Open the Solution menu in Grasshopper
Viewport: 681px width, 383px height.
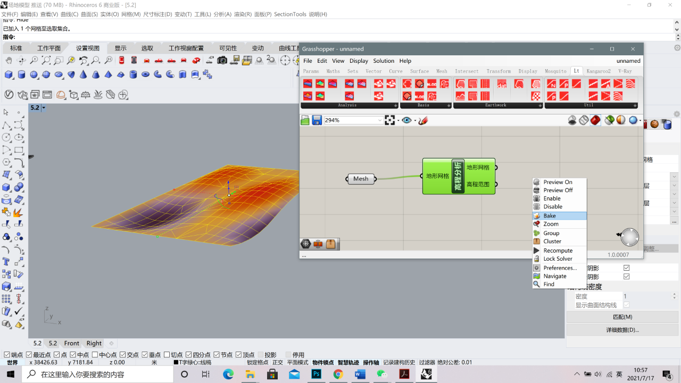pyautogui.click(x=384, y=61)
